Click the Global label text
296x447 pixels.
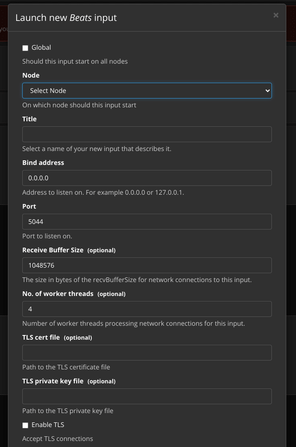tap(41, 47)
